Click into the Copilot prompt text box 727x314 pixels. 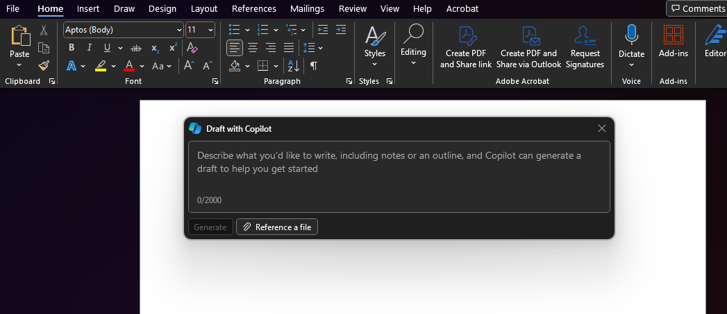(x=399, y=177)
